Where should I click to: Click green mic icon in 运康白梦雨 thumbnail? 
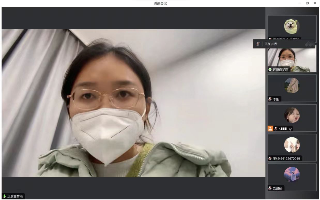pyautogui.click(x=270, y=69)
